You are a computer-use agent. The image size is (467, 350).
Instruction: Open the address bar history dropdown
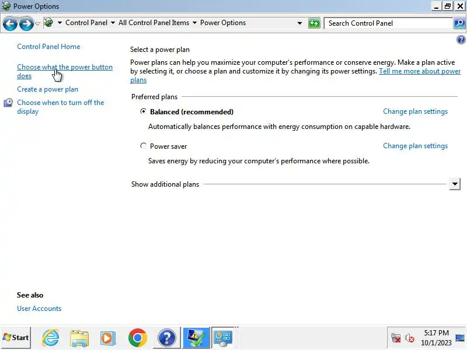pos(299,23)
